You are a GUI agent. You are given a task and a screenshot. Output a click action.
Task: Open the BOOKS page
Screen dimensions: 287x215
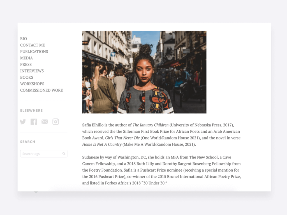click(x=27, y=77)
